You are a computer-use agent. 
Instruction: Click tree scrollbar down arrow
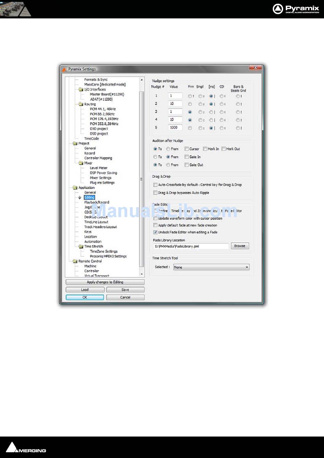point(142,274)
